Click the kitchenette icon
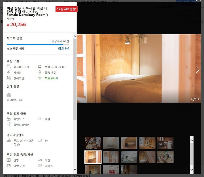The height and width of the screenshot is (177, 204). click(8, 78)
